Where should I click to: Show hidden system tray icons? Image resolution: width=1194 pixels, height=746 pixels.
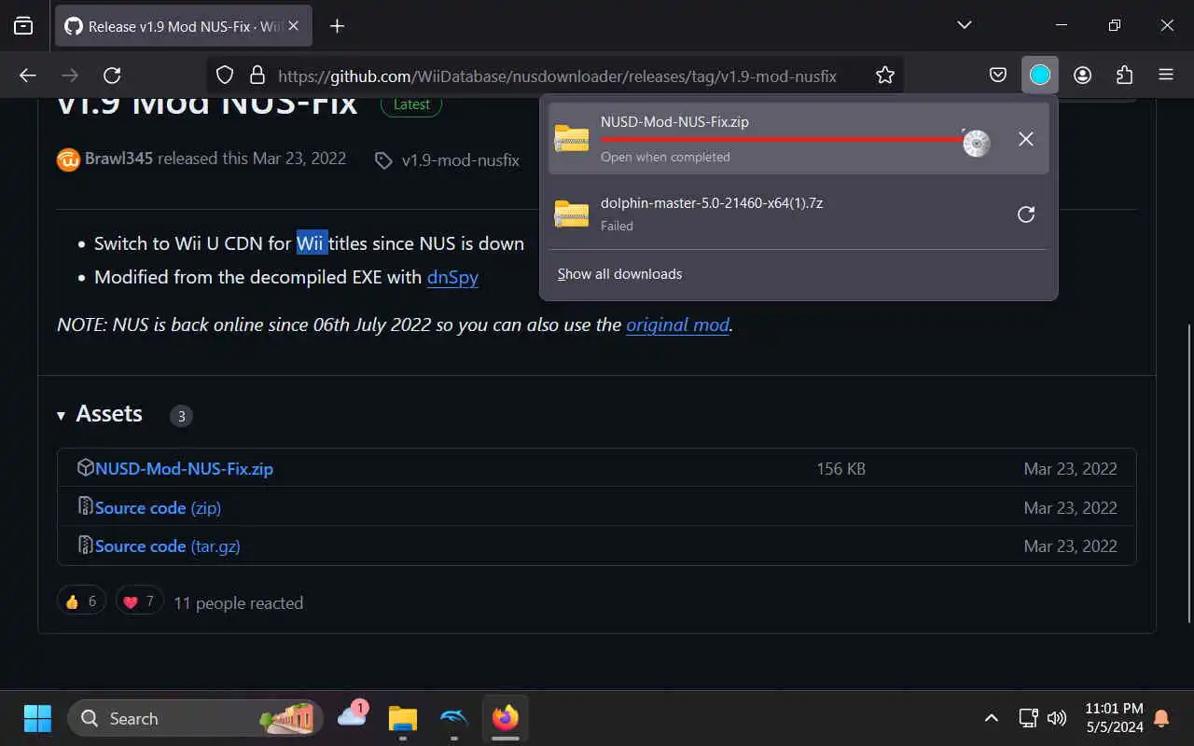992,718
